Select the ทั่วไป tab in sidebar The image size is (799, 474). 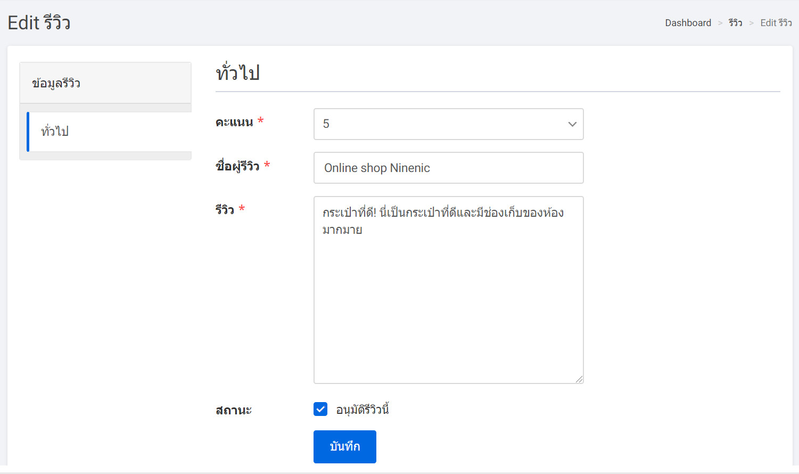(x=109, y=132)
